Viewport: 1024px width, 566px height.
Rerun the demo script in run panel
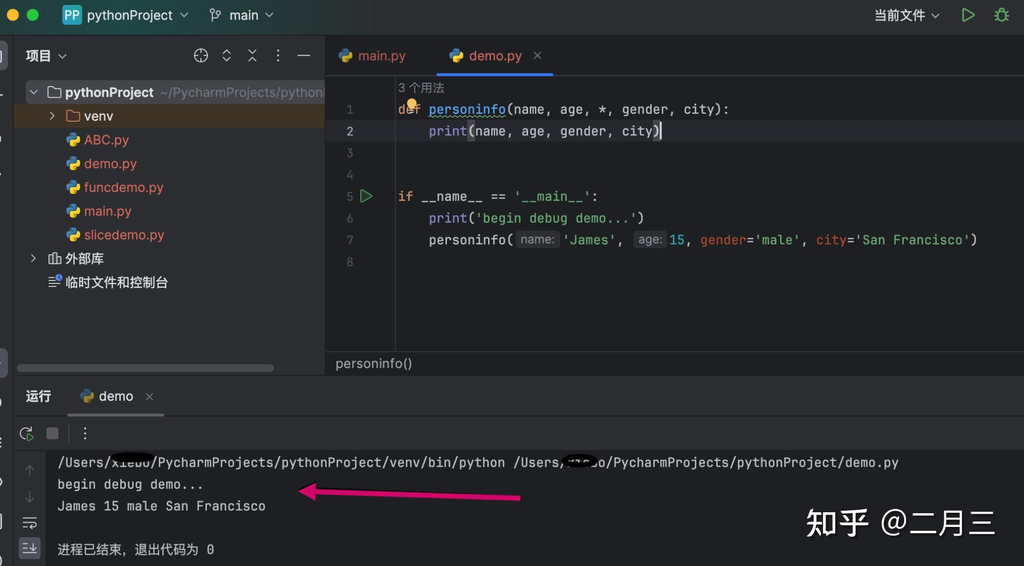coord(26,433)
